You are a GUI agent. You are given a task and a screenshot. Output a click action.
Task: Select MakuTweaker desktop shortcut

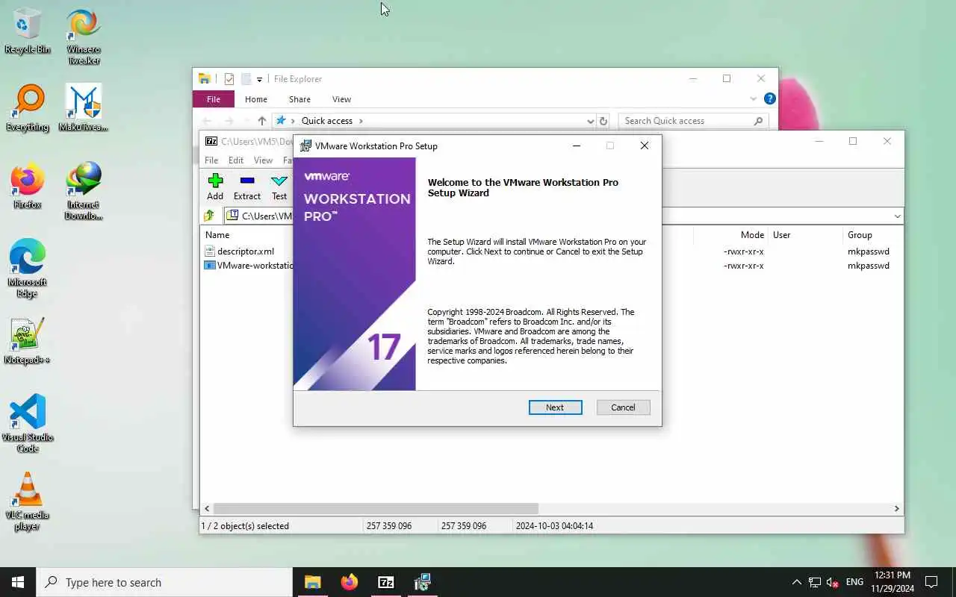click(84, 109)
